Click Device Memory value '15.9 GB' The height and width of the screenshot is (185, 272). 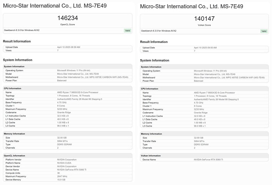point(61,180)
